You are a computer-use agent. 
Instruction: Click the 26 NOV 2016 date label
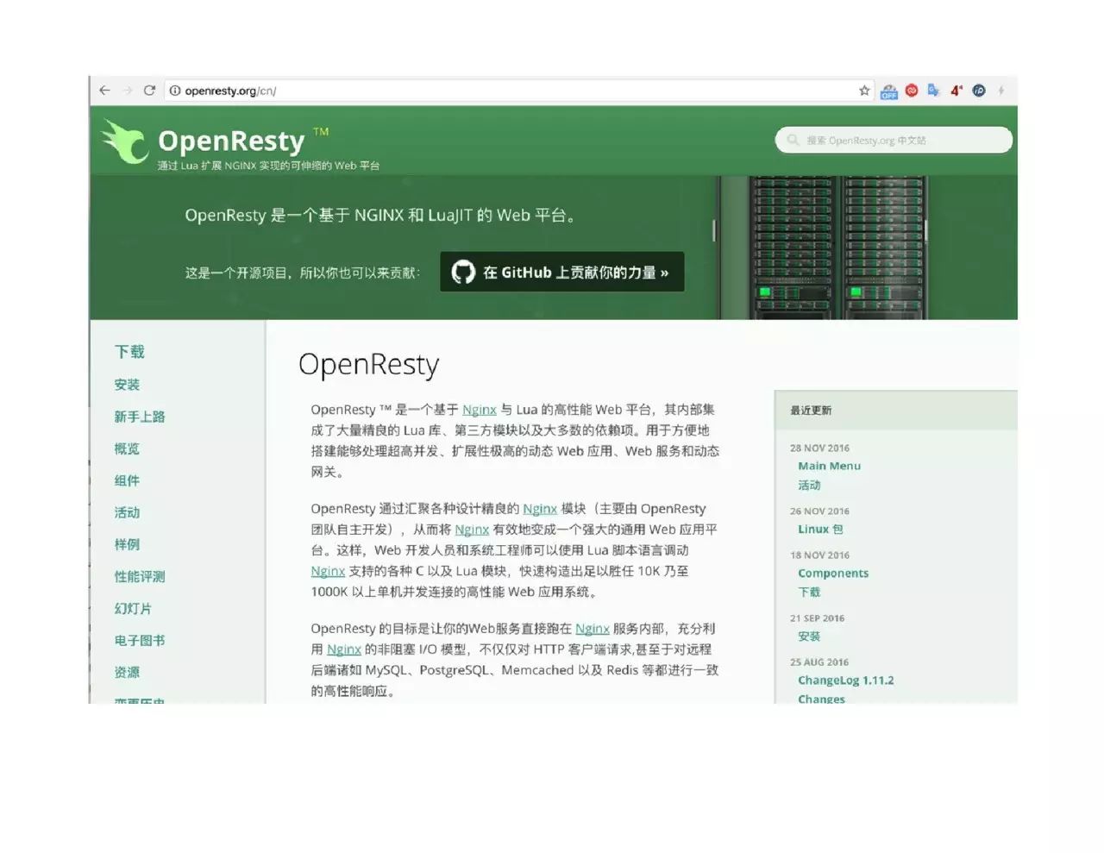click(819, 511)
